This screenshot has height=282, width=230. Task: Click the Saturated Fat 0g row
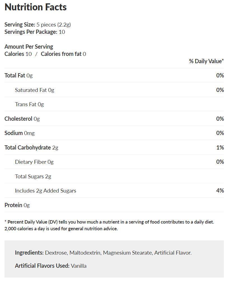(x=34, y=90)
